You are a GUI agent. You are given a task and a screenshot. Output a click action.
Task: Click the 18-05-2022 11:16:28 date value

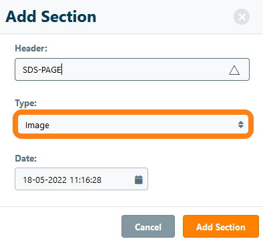click(62, 180)
